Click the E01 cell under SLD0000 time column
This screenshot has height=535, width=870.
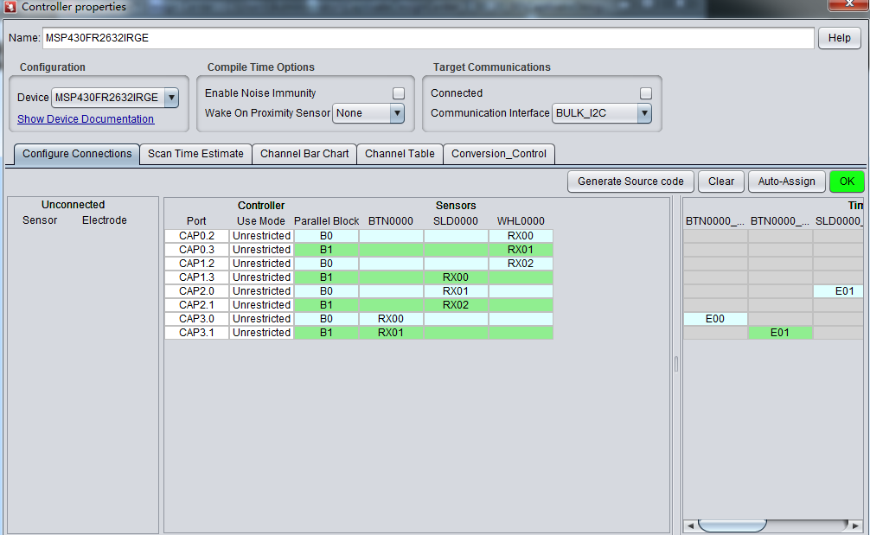tap(839, 291)
